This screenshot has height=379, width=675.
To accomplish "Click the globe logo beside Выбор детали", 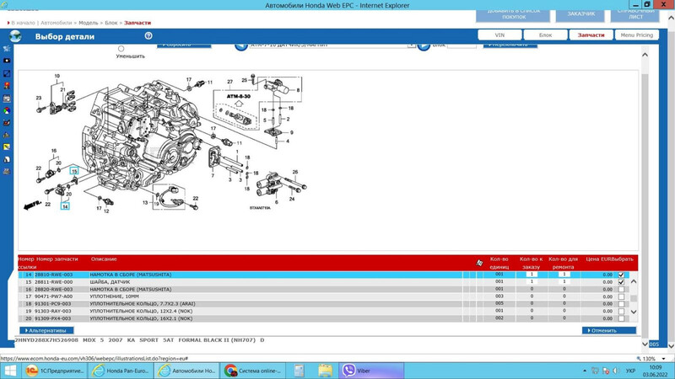I will [15, 36].
